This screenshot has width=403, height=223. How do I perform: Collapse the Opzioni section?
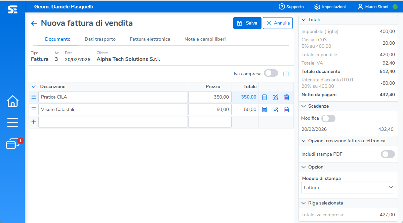[304, 167]
